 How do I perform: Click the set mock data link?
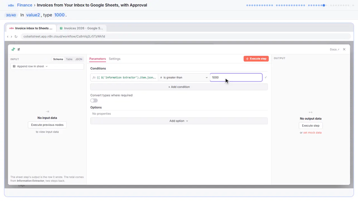[x=312, y=133]
